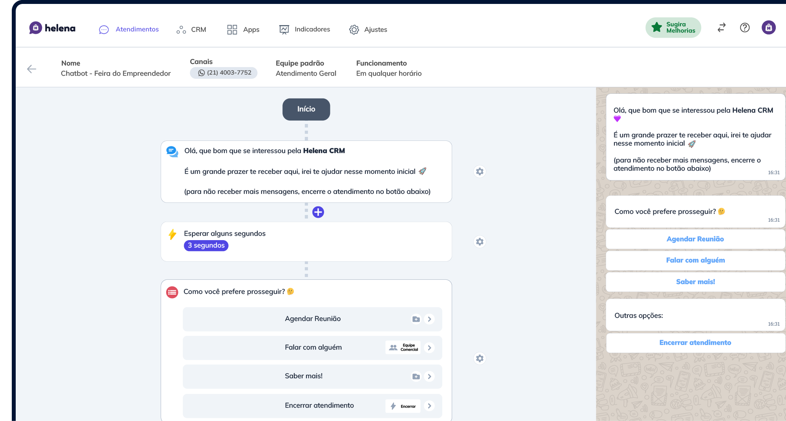Click the (21) 4003-7752 WhatsApp channel chip

(x=224, y=73)
